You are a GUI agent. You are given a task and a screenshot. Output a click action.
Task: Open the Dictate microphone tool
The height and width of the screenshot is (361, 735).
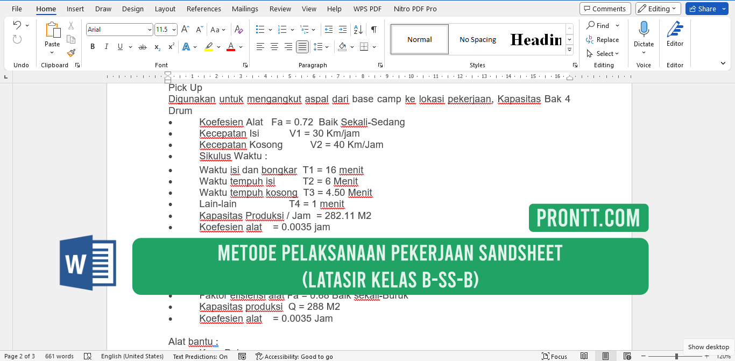(644, 36)
